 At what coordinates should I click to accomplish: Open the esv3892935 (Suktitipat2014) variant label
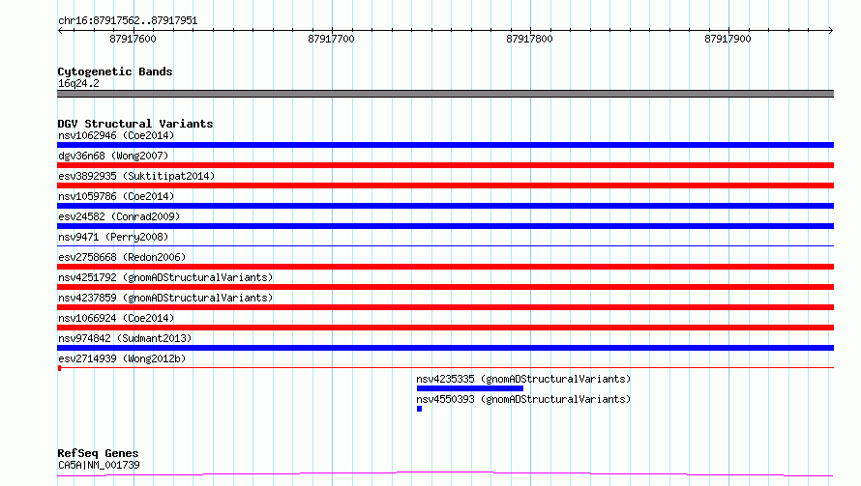(x=136, y=176)
